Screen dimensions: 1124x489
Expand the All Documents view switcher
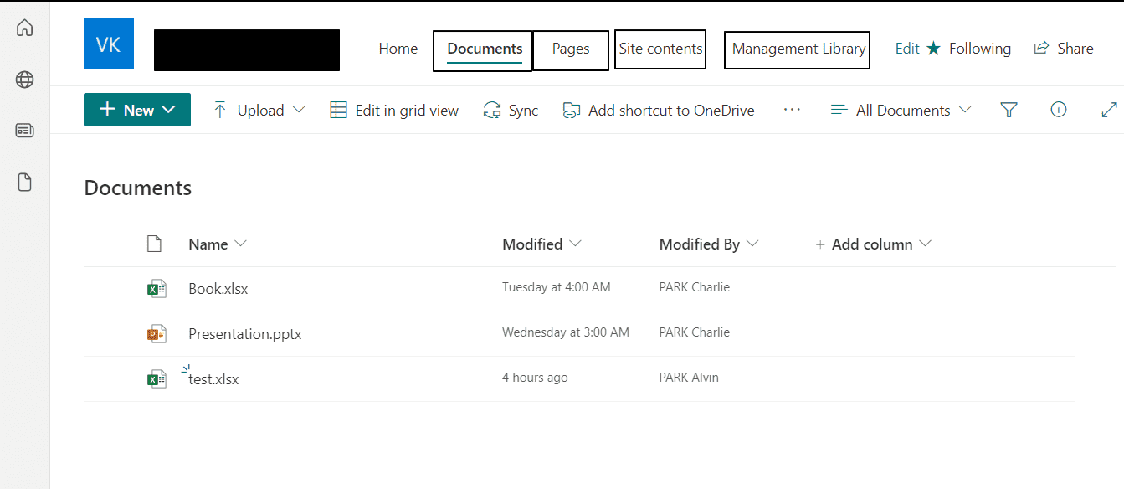[901, 111]
